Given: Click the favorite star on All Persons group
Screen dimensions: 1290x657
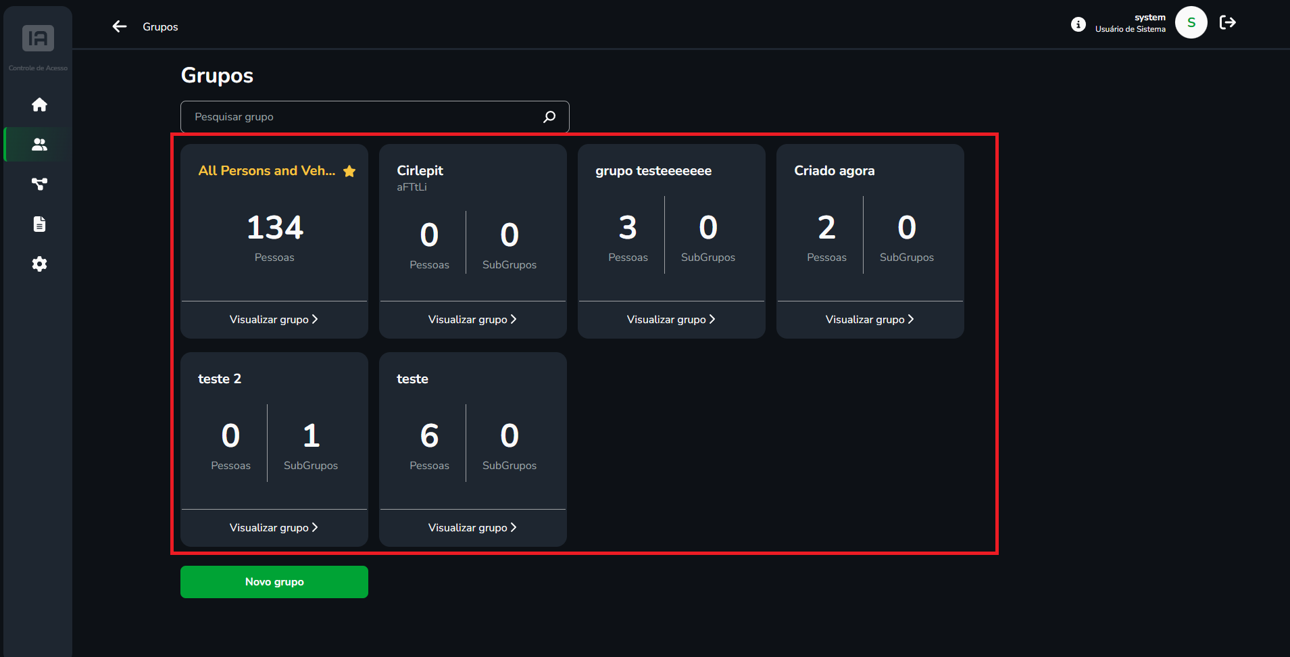Looking at the screenshot, I should [x=349, y=171].
